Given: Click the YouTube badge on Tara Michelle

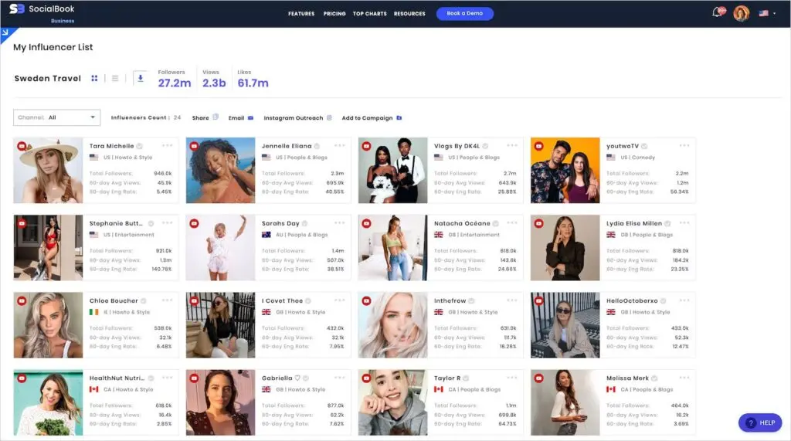Looking at the screenshot, I should [x=22, y=146].
